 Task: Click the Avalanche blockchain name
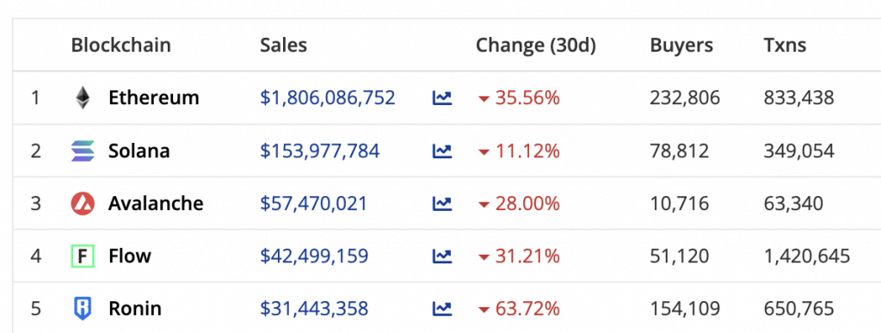pos(156,203)
